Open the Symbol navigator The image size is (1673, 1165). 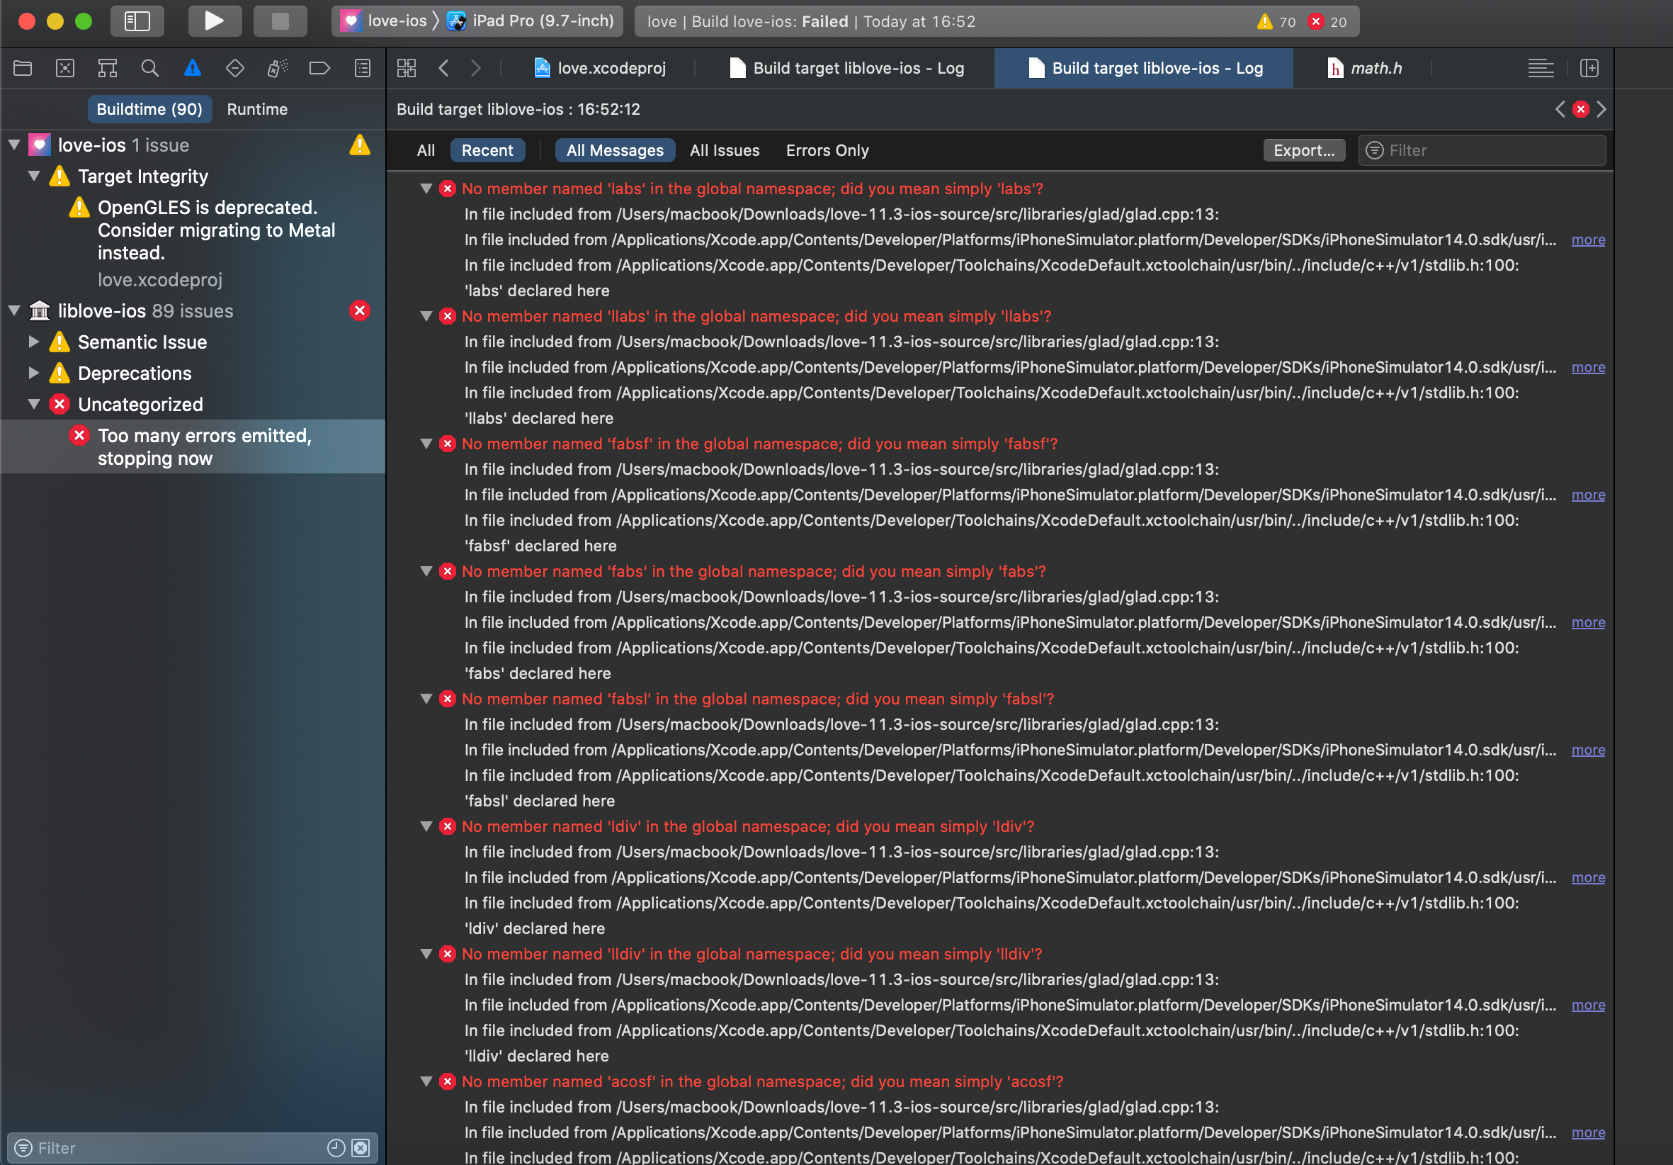[x=107, y=69]
